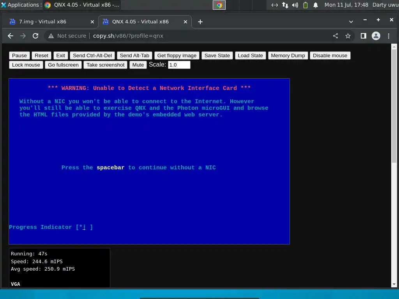This screenshot has width=399, height=299.
Task: Click the Avg speed: 250.9 mIPS line
Action: (x=43, y=269)
